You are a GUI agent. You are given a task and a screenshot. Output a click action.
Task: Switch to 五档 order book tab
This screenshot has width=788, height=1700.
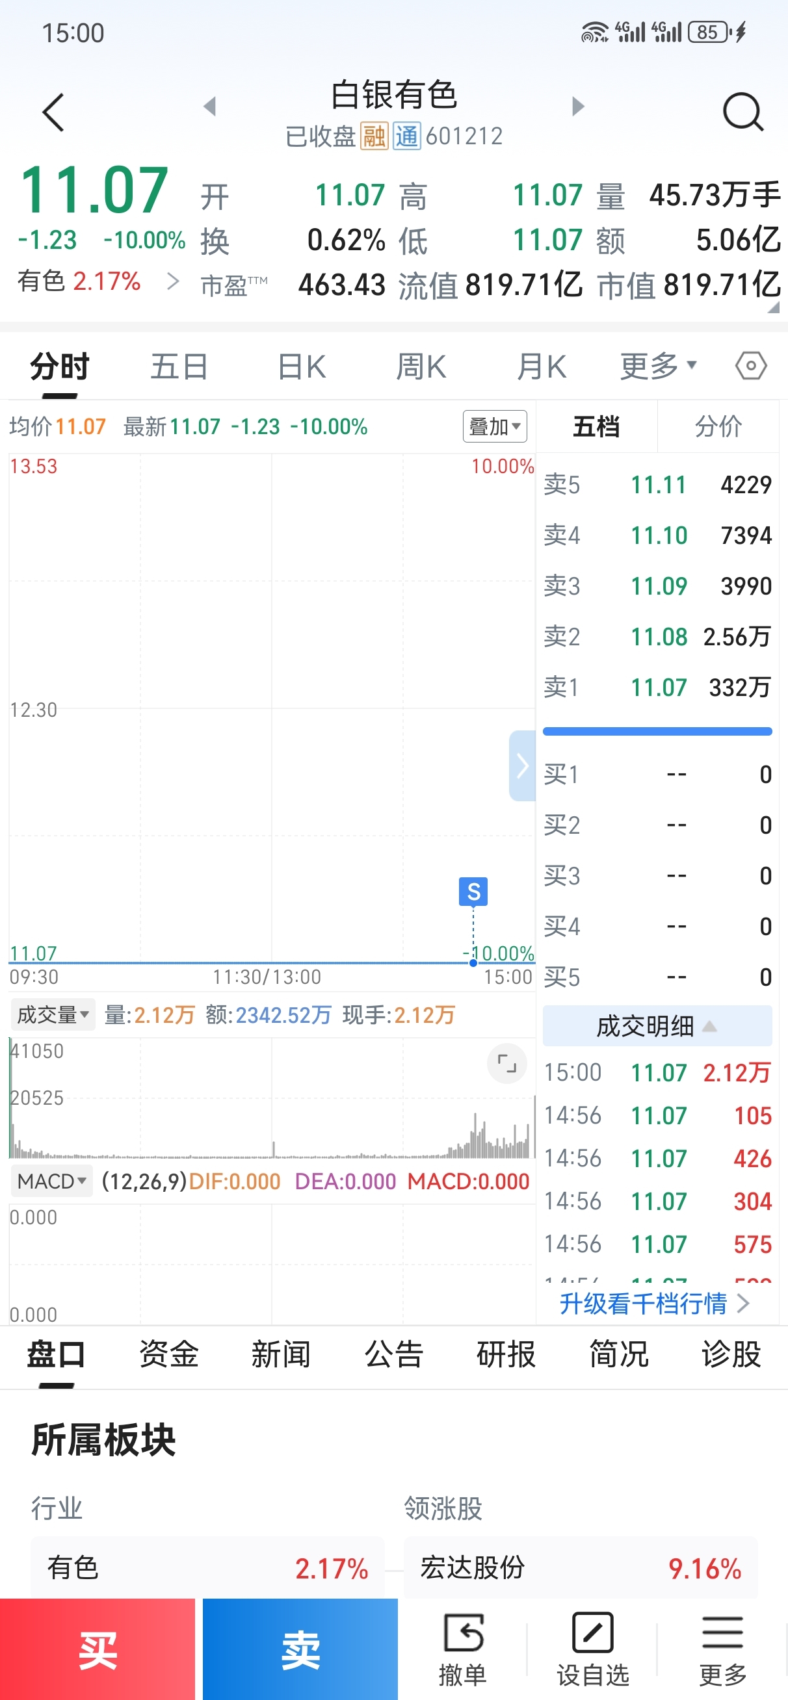pos(596,426)
